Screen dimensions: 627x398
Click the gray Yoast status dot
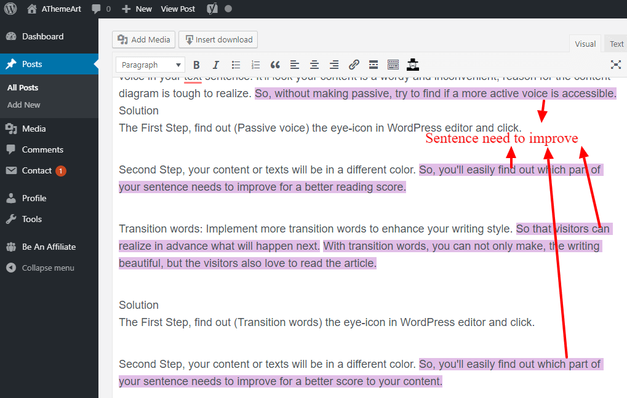(x=228, y=9)
